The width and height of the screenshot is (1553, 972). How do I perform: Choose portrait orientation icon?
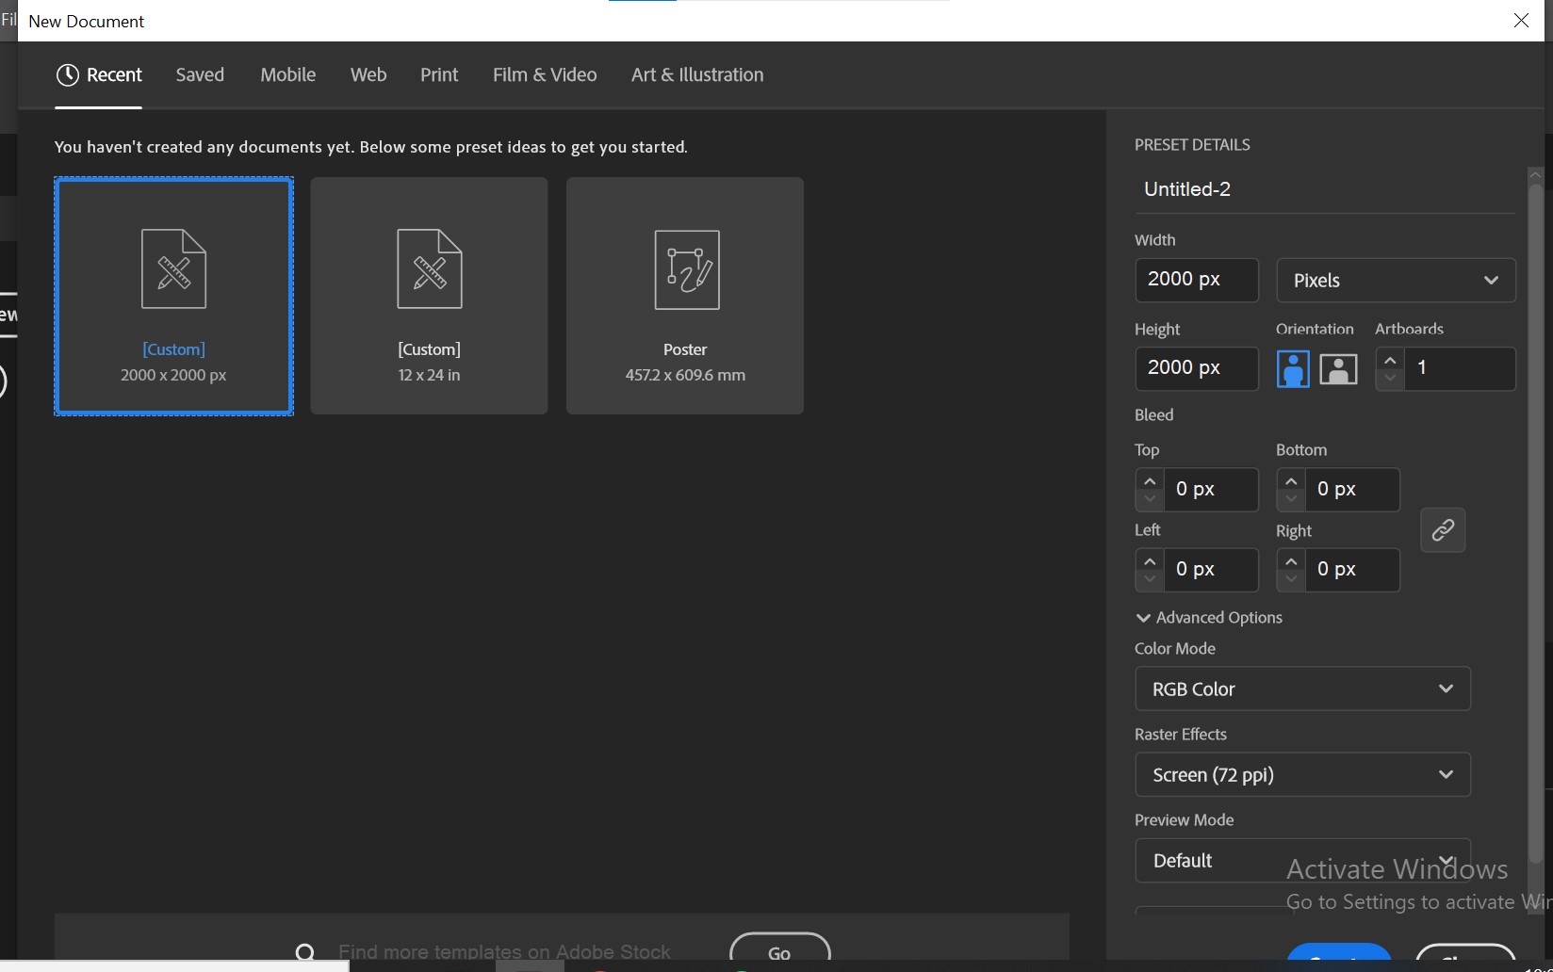click(x=1293, y=369)
